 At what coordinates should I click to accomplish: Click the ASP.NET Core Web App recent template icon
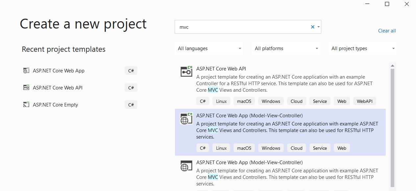tap(26, 70)
